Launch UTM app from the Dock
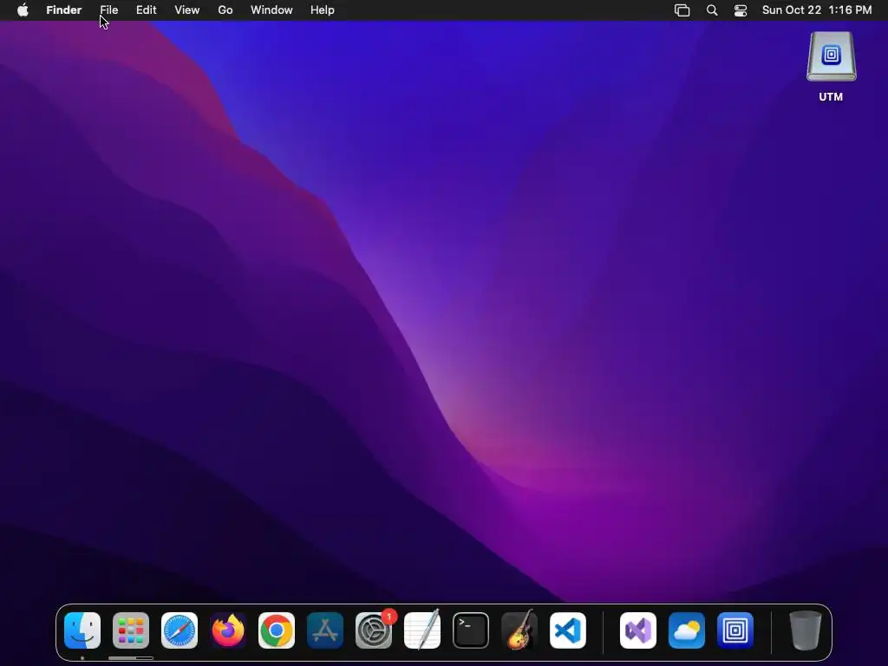 click(735, 630)
